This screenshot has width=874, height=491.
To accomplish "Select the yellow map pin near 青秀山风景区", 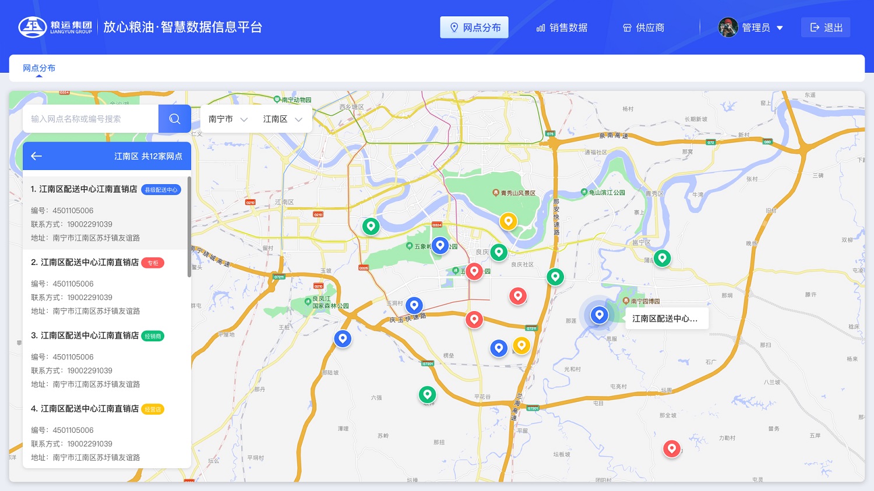I will pos(508,221).
